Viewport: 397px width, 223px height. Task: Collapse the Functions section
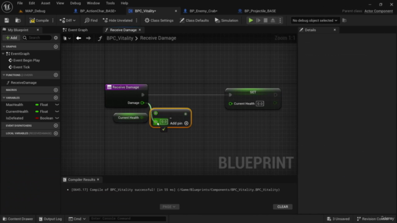[x=4, y=75]
